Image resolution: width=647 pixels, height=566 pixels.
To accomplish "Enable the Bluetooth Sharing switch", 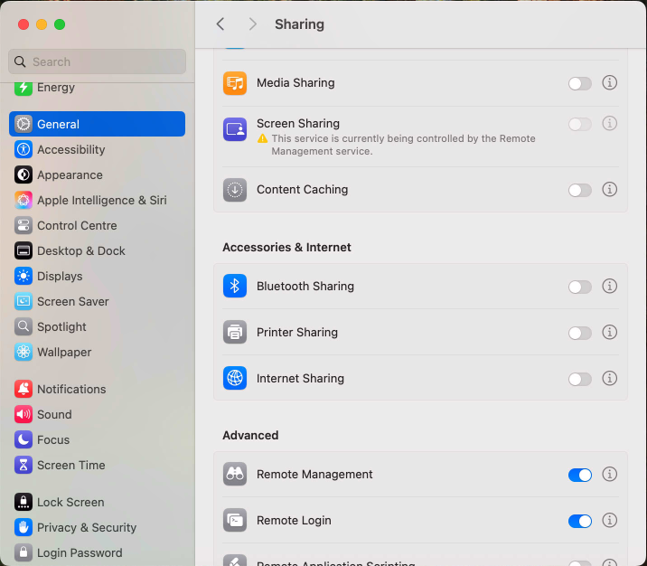I will pyautogui.click(x=580, y=287).
